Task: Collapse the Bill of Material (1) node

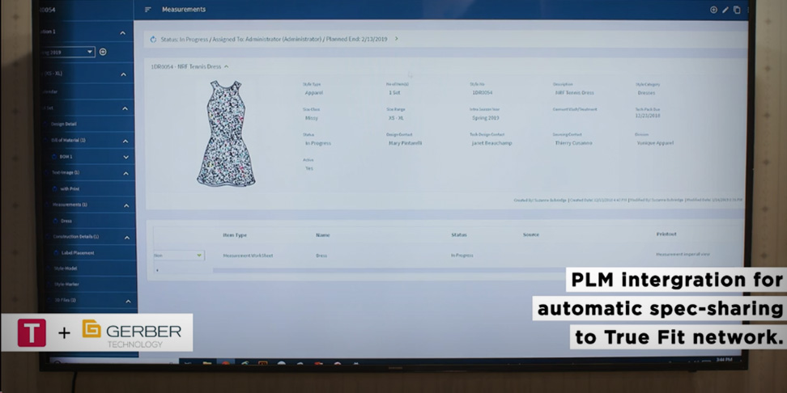Action: pos(125,141)
